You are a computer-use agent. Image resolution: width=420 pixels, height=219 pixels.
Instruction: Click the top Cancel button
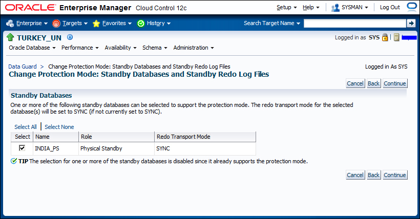coord(355,83)
